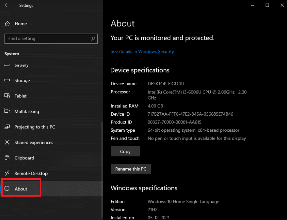Maximize the Settings window
Screen dimensions: 287x220
click(x=267, y=5)
